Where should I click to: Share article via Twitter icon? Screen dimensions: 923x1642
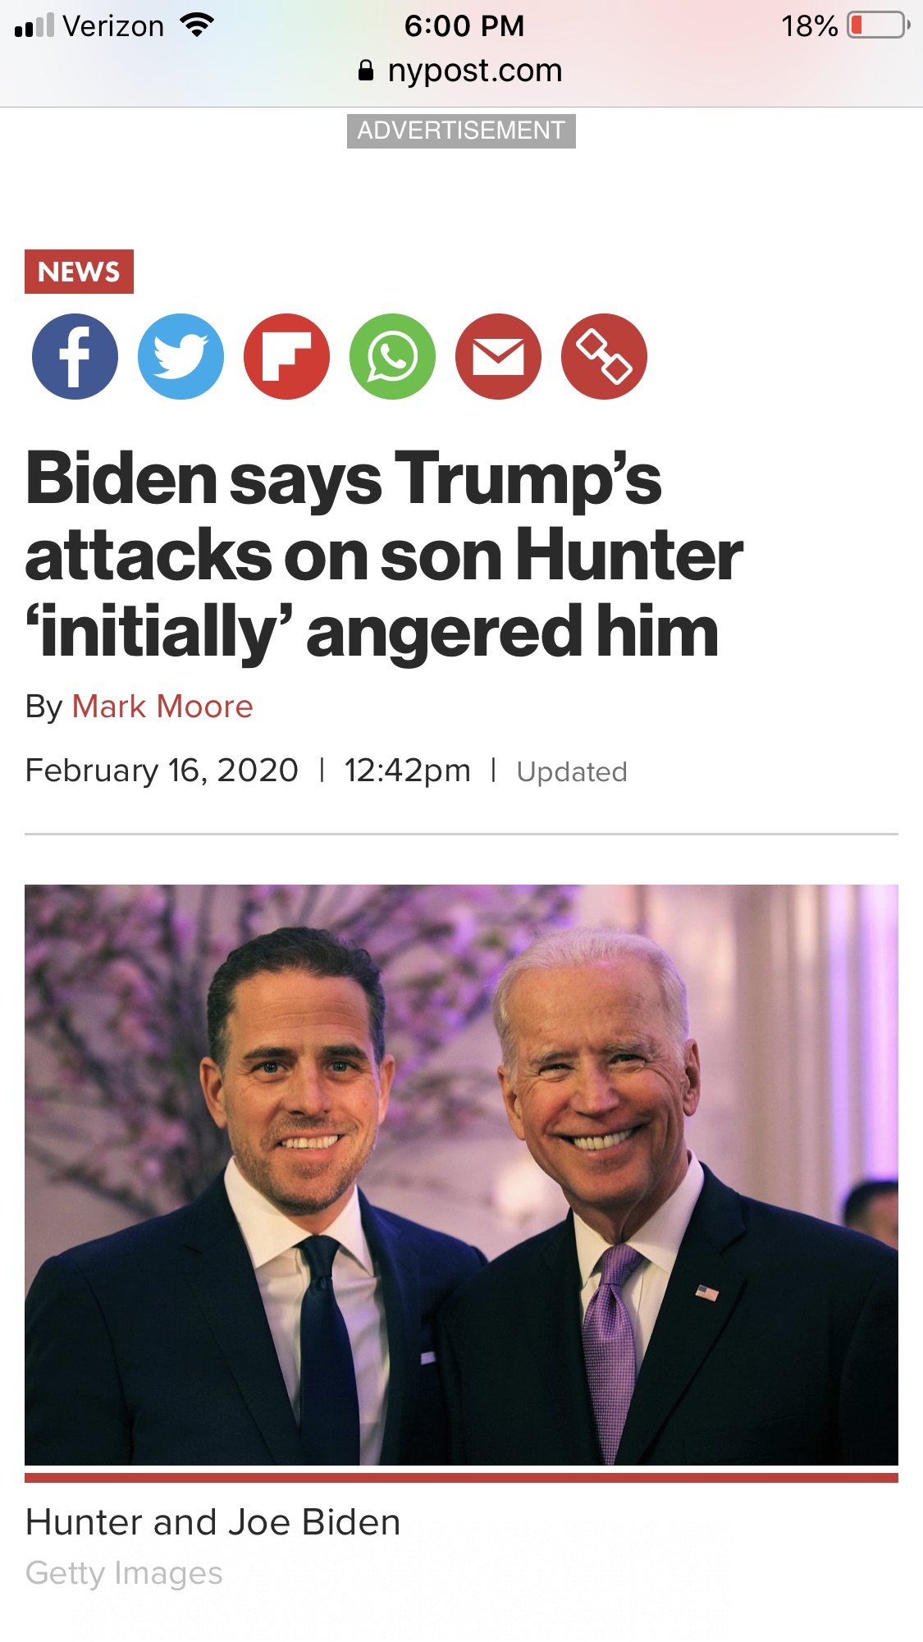(x=180, y=356)
